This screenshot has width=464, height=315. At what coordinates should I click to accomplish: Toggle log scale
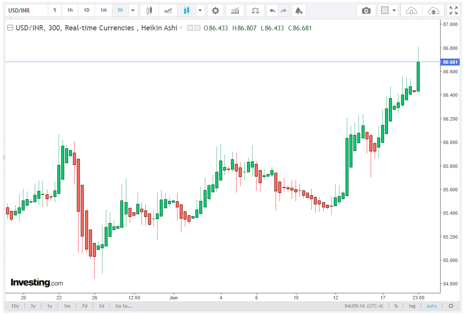(412, 306)
